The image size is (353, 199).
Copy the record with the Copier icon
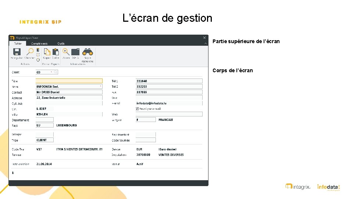click(47, 52)
